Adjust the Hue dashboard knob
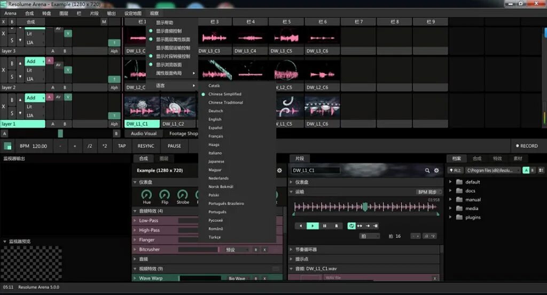 (146, 195)
